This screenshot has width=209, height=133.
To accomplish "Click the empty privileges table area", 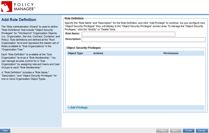I will click(x=136, y=80).
